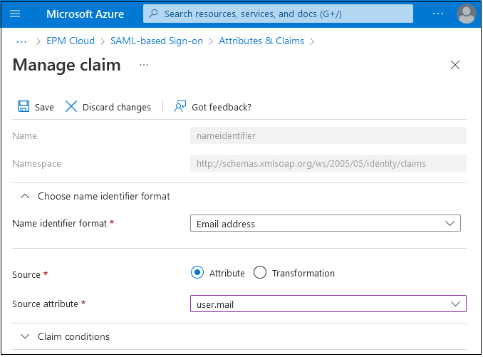Screen dimensions: 483x357
Task: Select the Attribute source radio button
Action: pos(197,273)
